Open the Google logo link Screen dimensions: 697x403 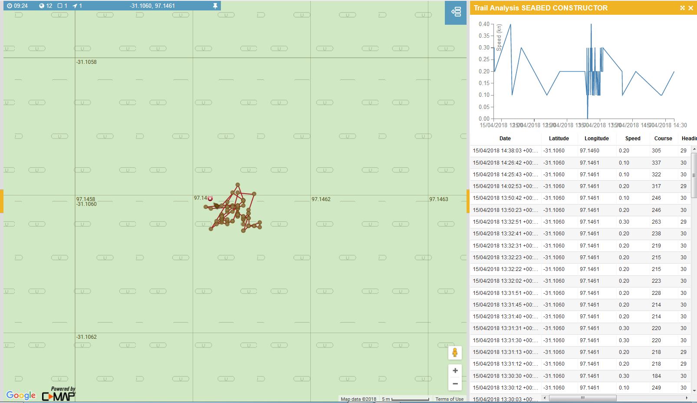coord(21,395)
